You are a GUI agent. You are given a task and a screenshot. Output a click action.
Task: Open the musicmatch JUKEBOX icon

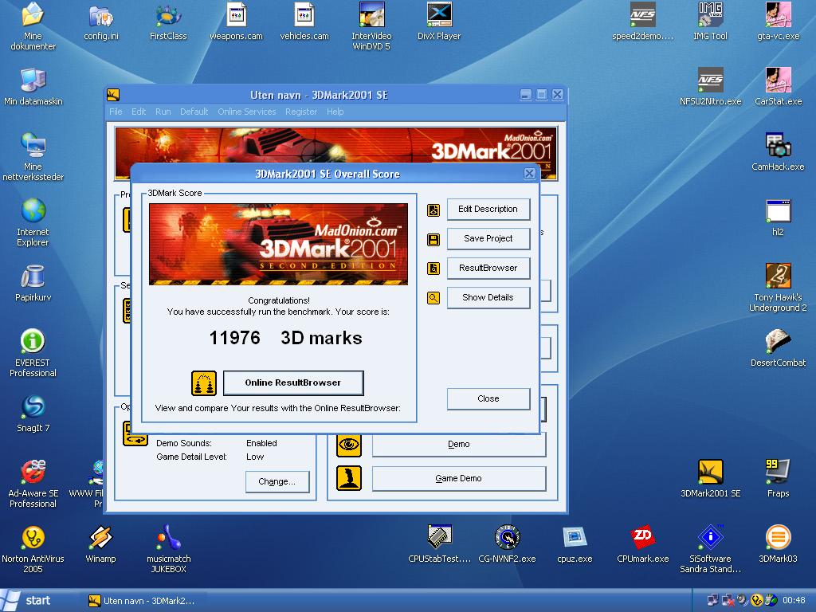[x=169, y=549]
